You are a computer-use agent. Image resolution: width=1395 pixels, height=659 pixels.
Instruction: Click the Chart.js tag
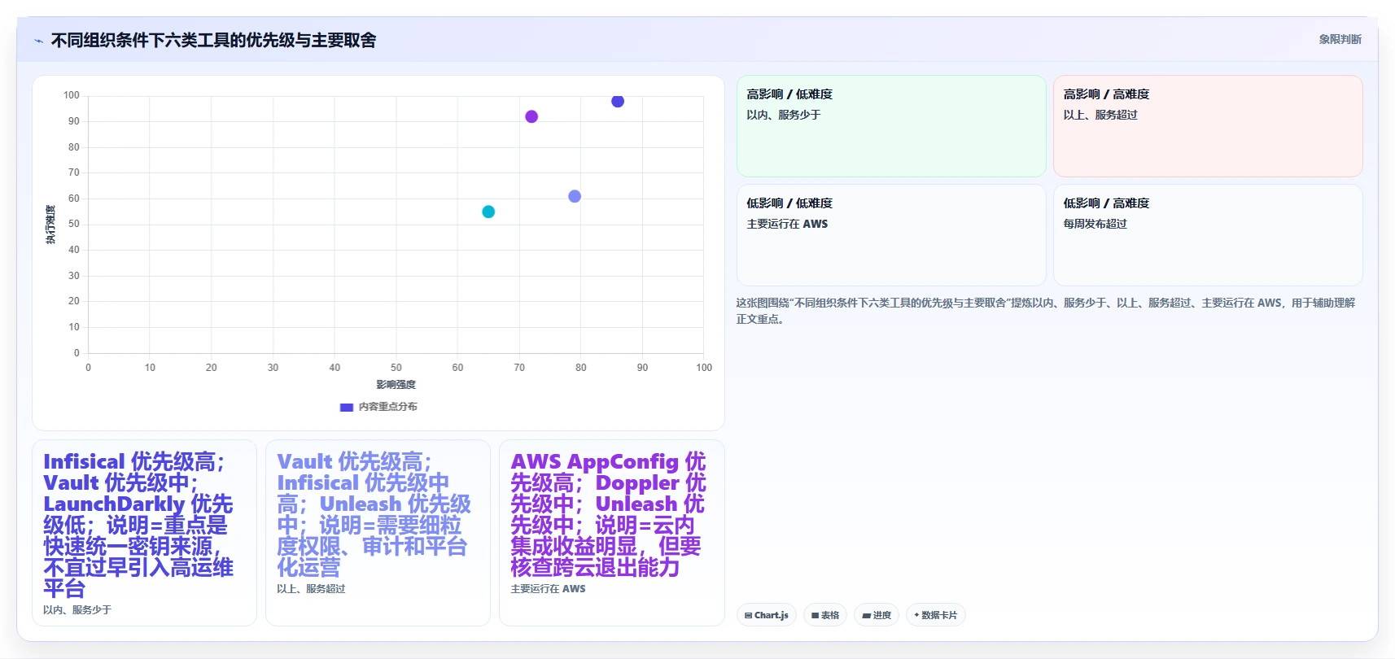coord(766,615)
